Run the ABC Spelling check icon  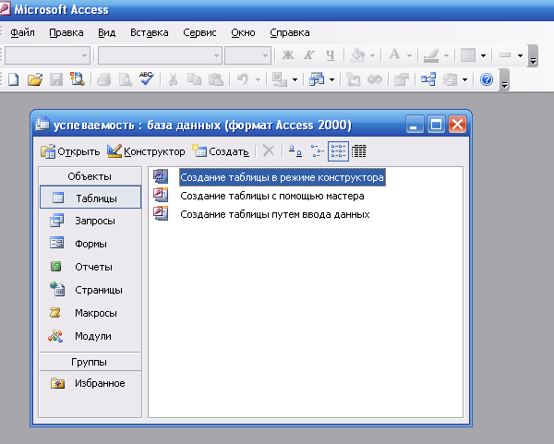point(146,78)
